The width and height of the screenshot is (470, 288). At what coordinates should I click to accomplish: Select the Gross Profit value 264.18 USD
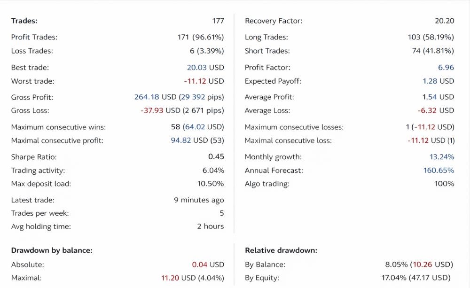155,97
